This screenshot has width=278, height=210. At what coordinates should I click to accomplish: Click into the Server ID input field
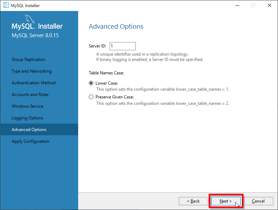[123, 46]
